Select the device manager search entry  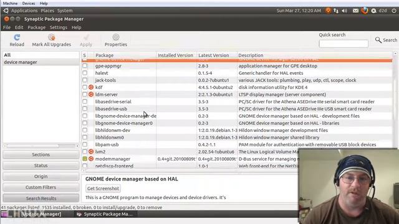(x=41, y=62)
